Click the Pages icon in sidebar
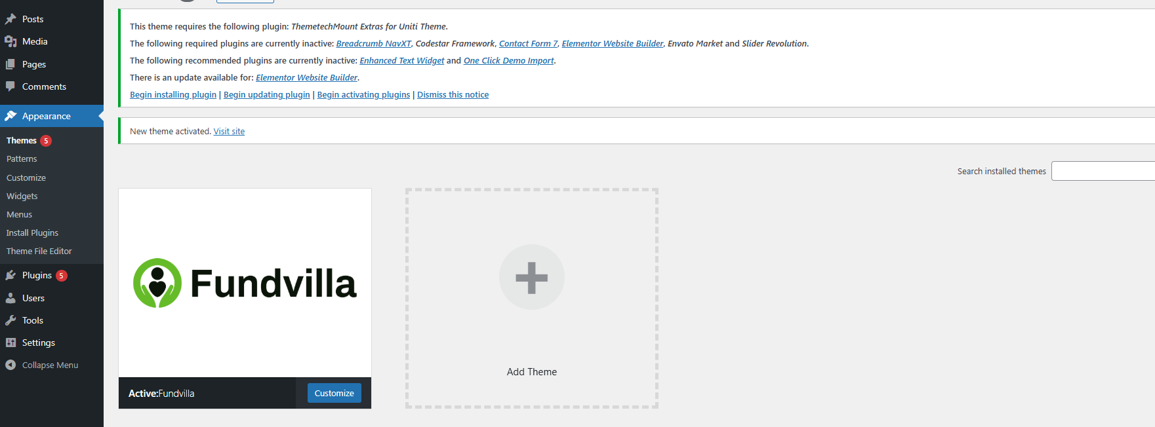Screen dimensions: 1155x427 (x=10, y=64)
